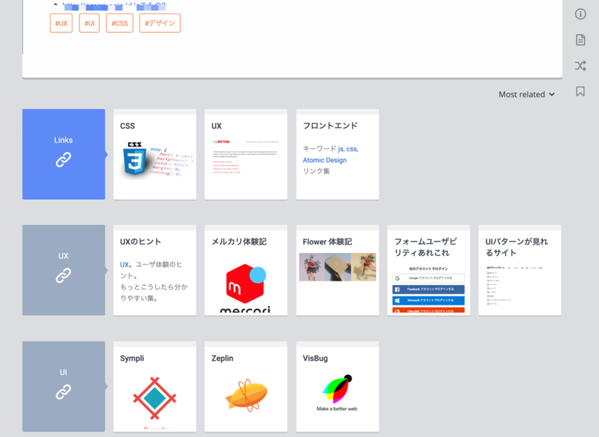
Task: Select the blue Links header tile
Action: click(x=64, y=154)
